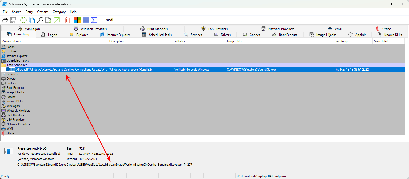409x179 pixels.
Task: Click the Open file toolbar icon
Action: click(x=5, y=20)
